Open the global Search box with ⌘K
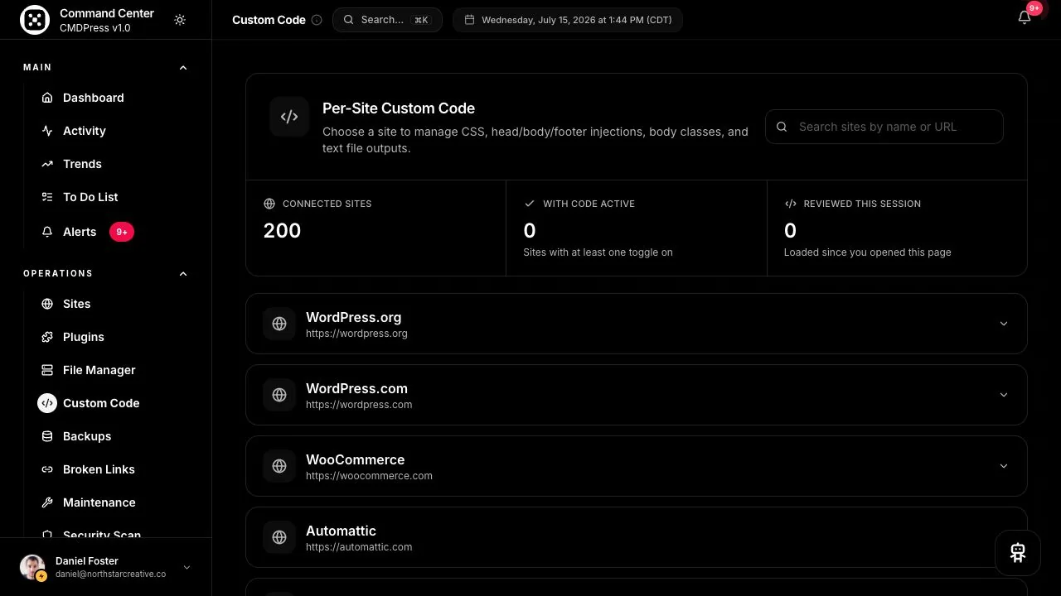Image resolution: width=1061 pixels, height=596 pixels. coord(387,20)
